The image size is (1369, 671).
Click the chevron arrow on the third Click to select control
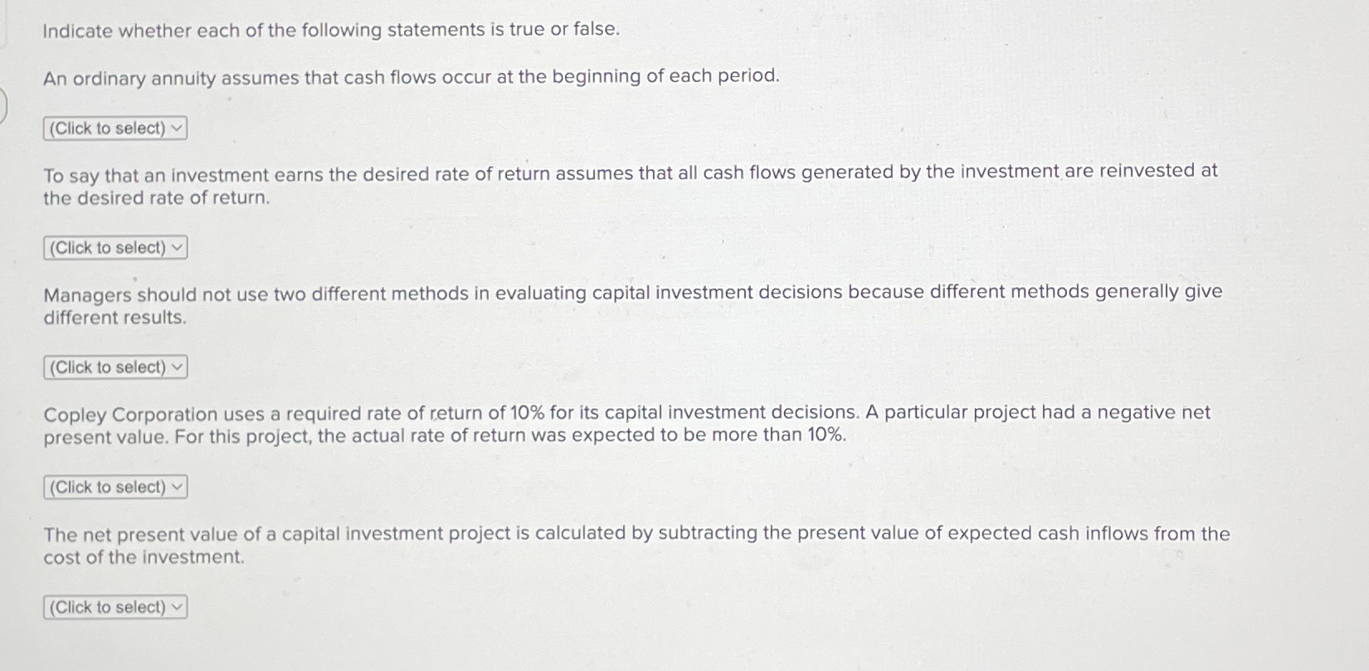click(177, 367)
